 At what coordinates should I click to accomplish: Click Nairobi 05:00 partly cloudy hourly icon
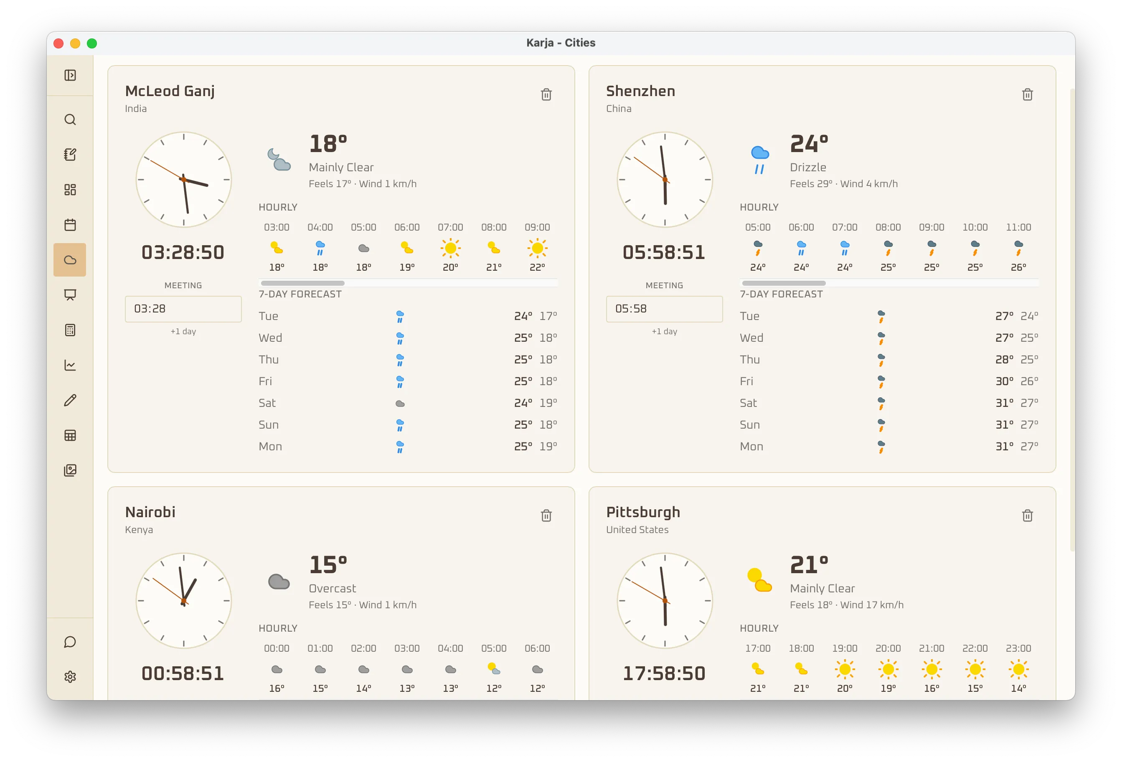pyautogui.click(x=494, y=669)
